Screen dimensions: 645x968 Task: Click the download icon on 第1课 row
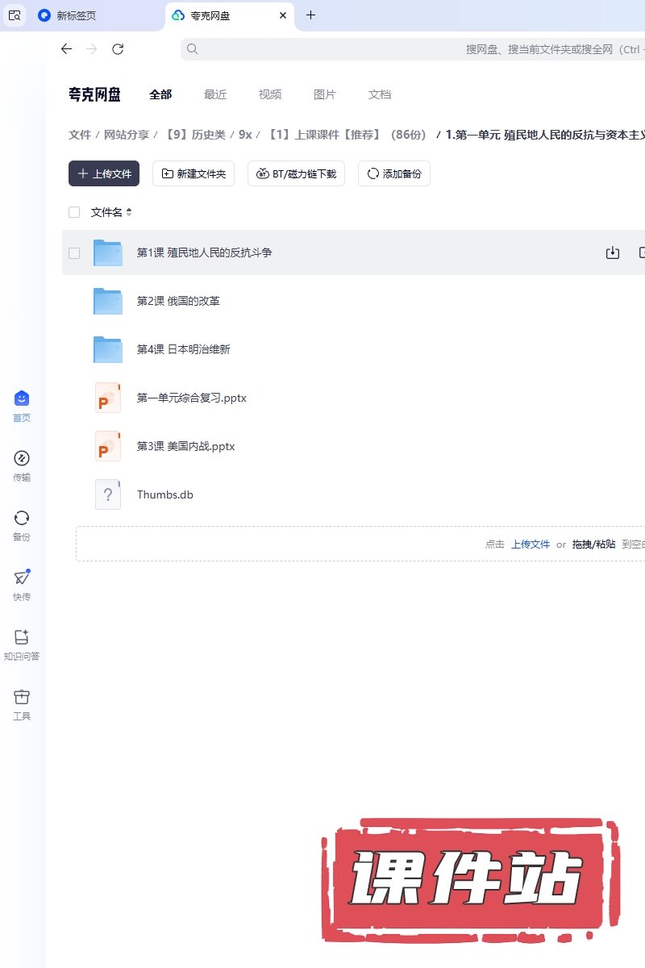[613, 253]
